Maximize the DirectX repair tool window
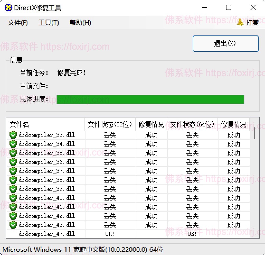The width and height of the screenshot is (265, 255). tap(229, 8)
